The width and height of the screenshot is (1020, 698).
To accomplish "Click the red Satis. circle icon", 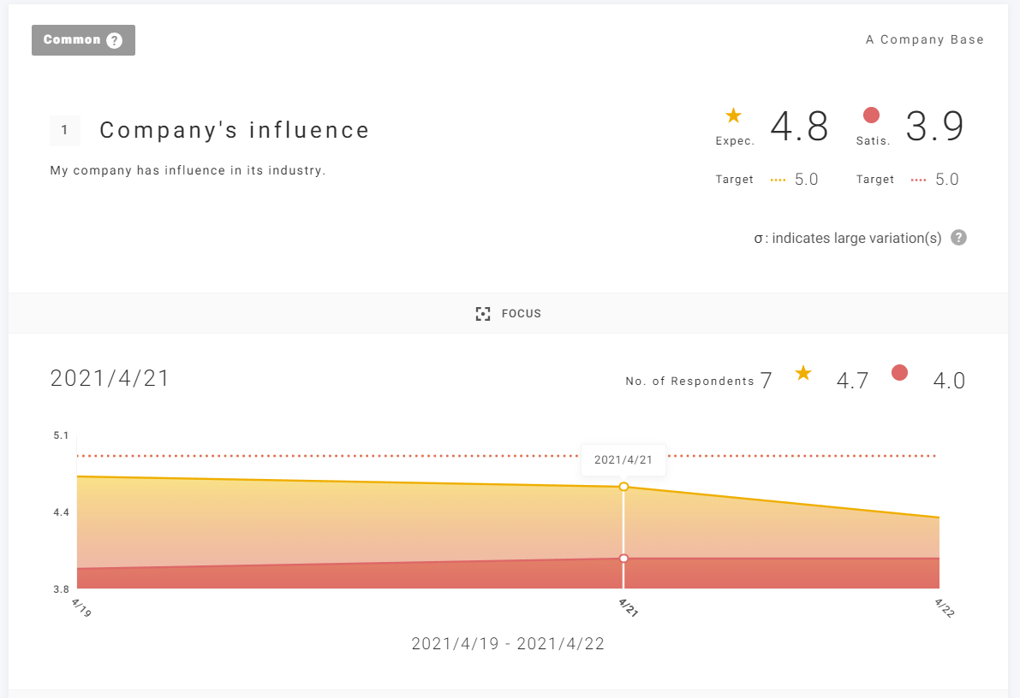I will coord(871,115).
